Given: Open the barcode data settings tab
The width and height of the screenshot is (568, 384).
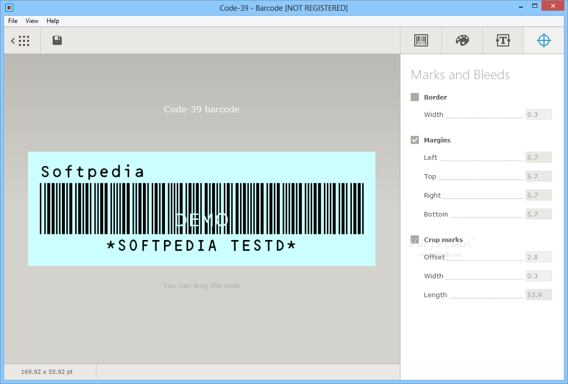Looking at the screenshot, I should pyautogui.click(x=421, y=40).
